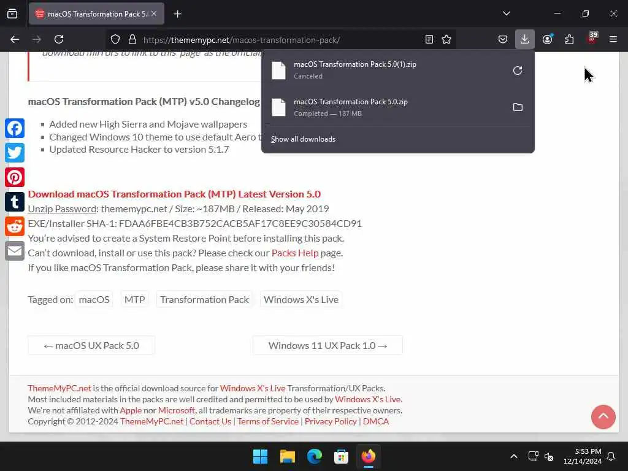The image size is (628, 471).
Task: Expand the list all tabs chevron
Action: click(506, 13)
